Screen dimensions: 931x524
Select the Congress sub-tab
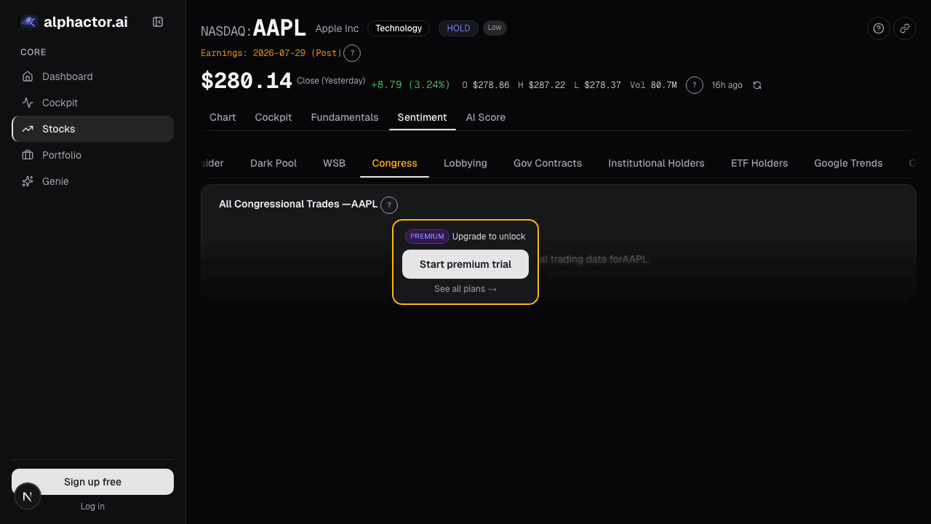(394, 163)
